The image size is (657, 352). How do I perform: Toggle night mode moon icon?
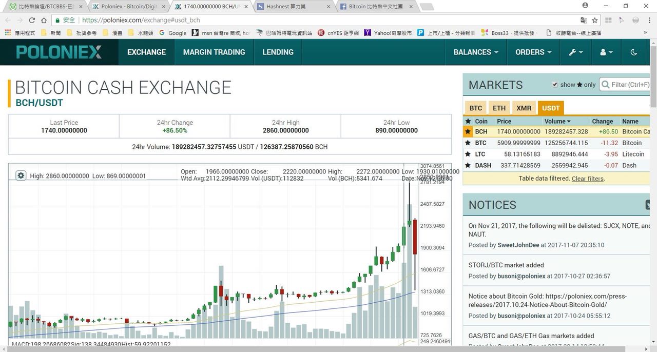pos(633,52)
